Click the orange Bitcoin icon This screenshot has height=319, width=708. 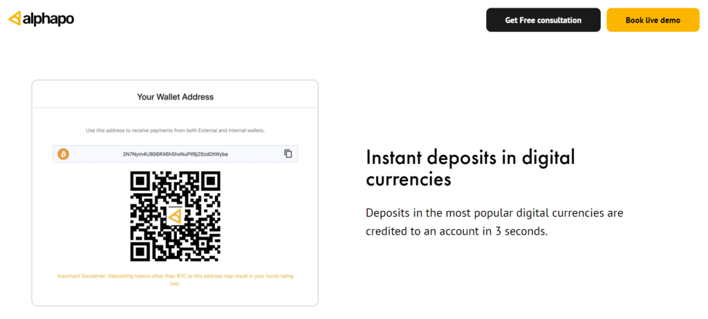[63, 154]
